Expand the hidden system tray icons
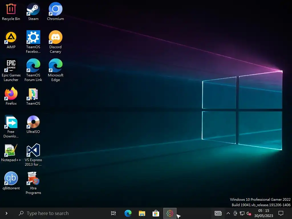The image size is (292, 219). click(x=228, y=213)
